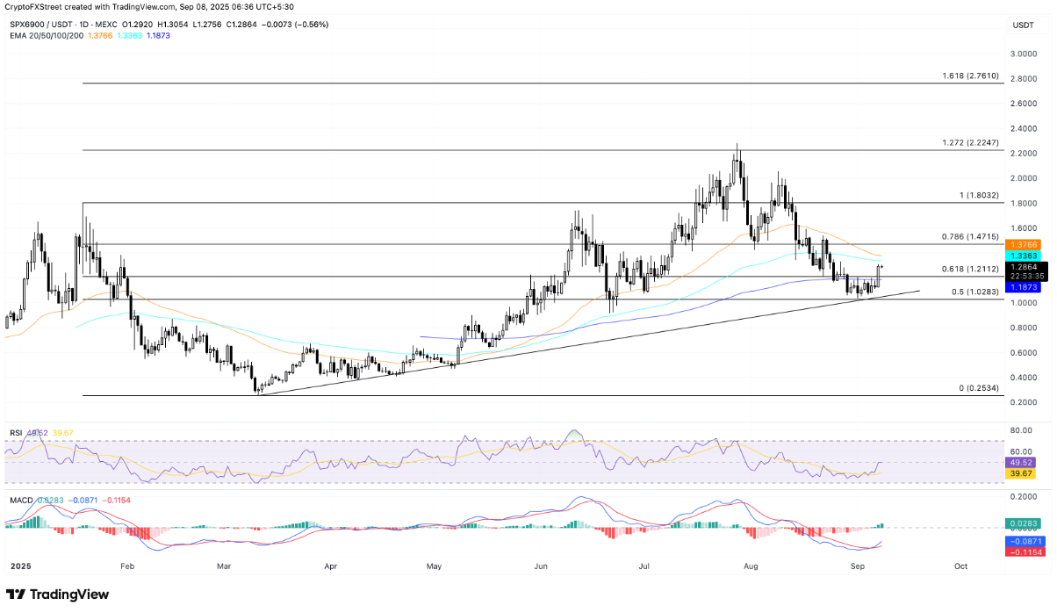The image size is (1057, 613).
Task: Open the 1D timeframe selector
Action: 83,25
